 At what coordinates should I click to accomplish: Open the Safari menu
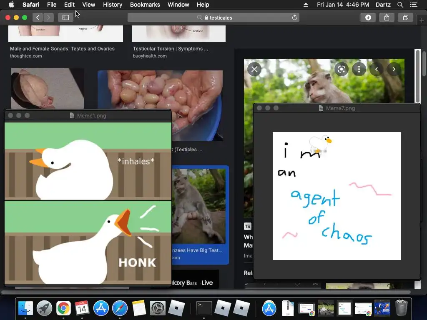(x=31, y=5)
